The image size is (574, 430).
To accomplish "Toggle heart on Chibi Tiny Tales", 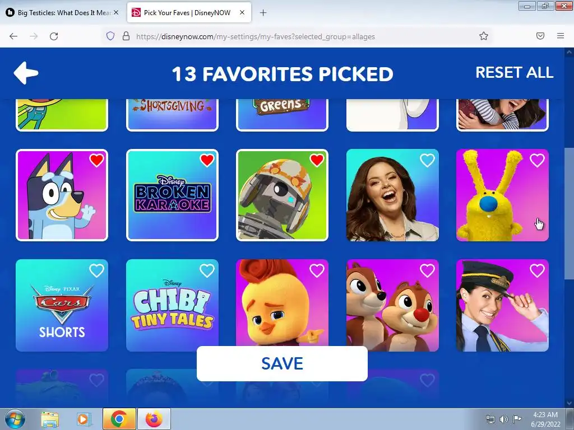I will click(x=207, y=270).
